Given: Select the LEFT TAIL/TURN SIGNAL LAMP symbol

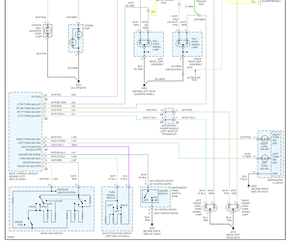Looking at the screenshot, I should coord(145,43).
